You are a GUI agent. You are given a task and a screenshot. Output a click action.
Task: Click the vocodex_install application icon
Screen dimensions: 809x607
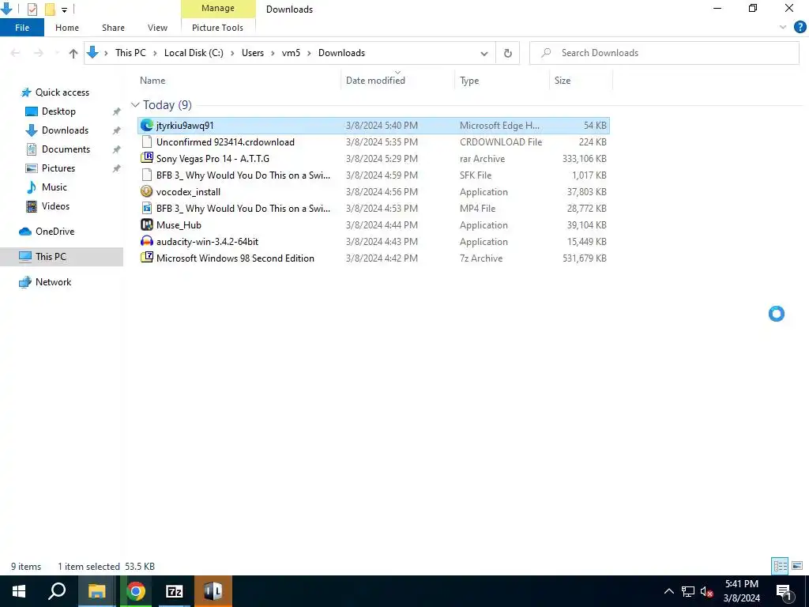pyautogui.click(x=146, y=191)
